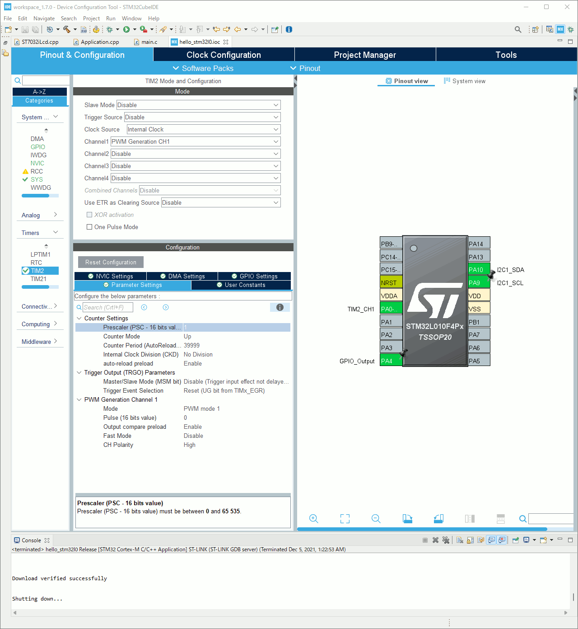
Task: Click the main toolbar search magnifier
Action: tap(518, 29)
